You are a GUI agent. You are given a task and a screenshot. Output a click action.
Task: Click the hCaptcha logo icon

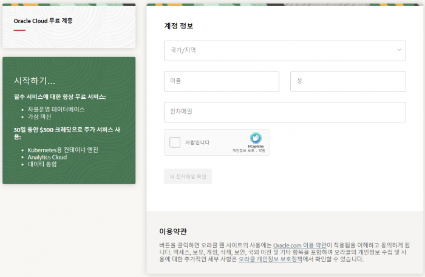point(256,138)
